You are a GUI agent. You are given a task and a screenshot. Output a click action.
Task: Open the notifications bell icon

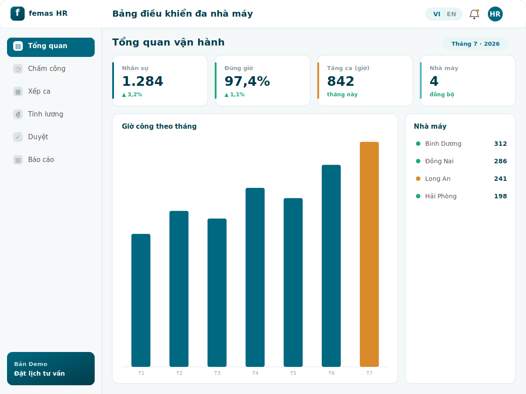coord(474,14)
